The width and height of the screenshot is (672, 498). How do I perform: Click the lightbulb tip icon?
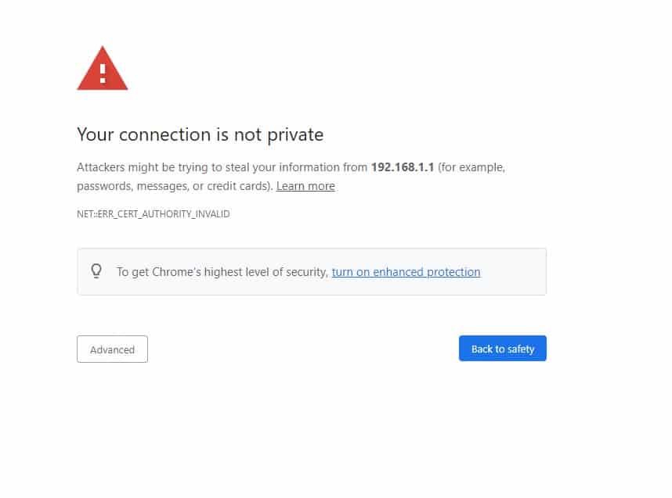coord(96,271)
